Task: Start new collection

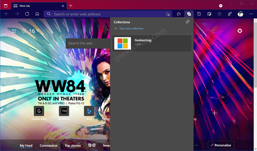Action: pos(128,29)
